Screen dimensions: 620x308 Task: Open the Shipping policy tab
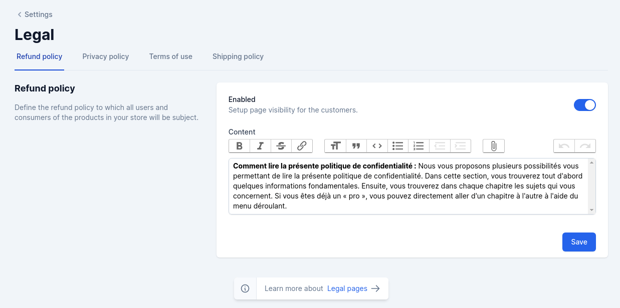238,56
